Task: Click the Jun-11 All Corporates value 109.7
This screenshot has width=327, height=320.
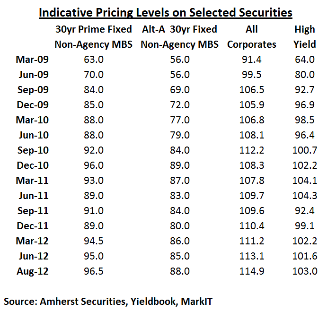Action: coord(251,196)
